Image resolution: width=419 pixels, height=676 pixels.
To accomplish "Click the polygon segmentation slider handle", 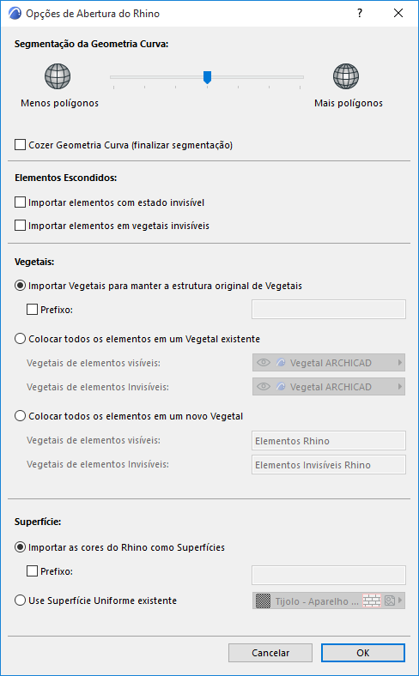I will 207,77.
